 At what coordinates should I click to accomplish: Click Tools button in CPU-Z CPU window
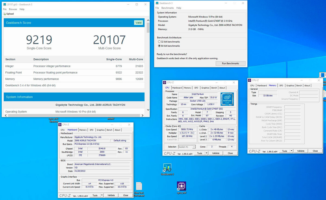pyautogui.click(x=200, y=153)
